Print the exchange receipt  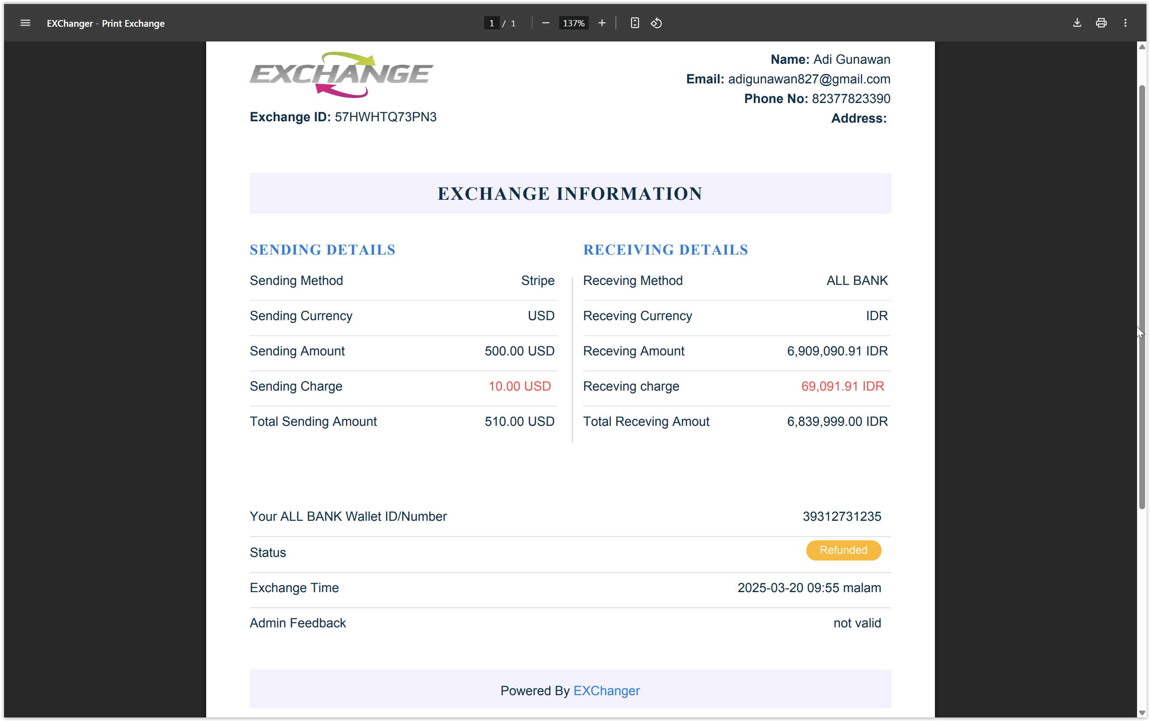(1101, 23)
